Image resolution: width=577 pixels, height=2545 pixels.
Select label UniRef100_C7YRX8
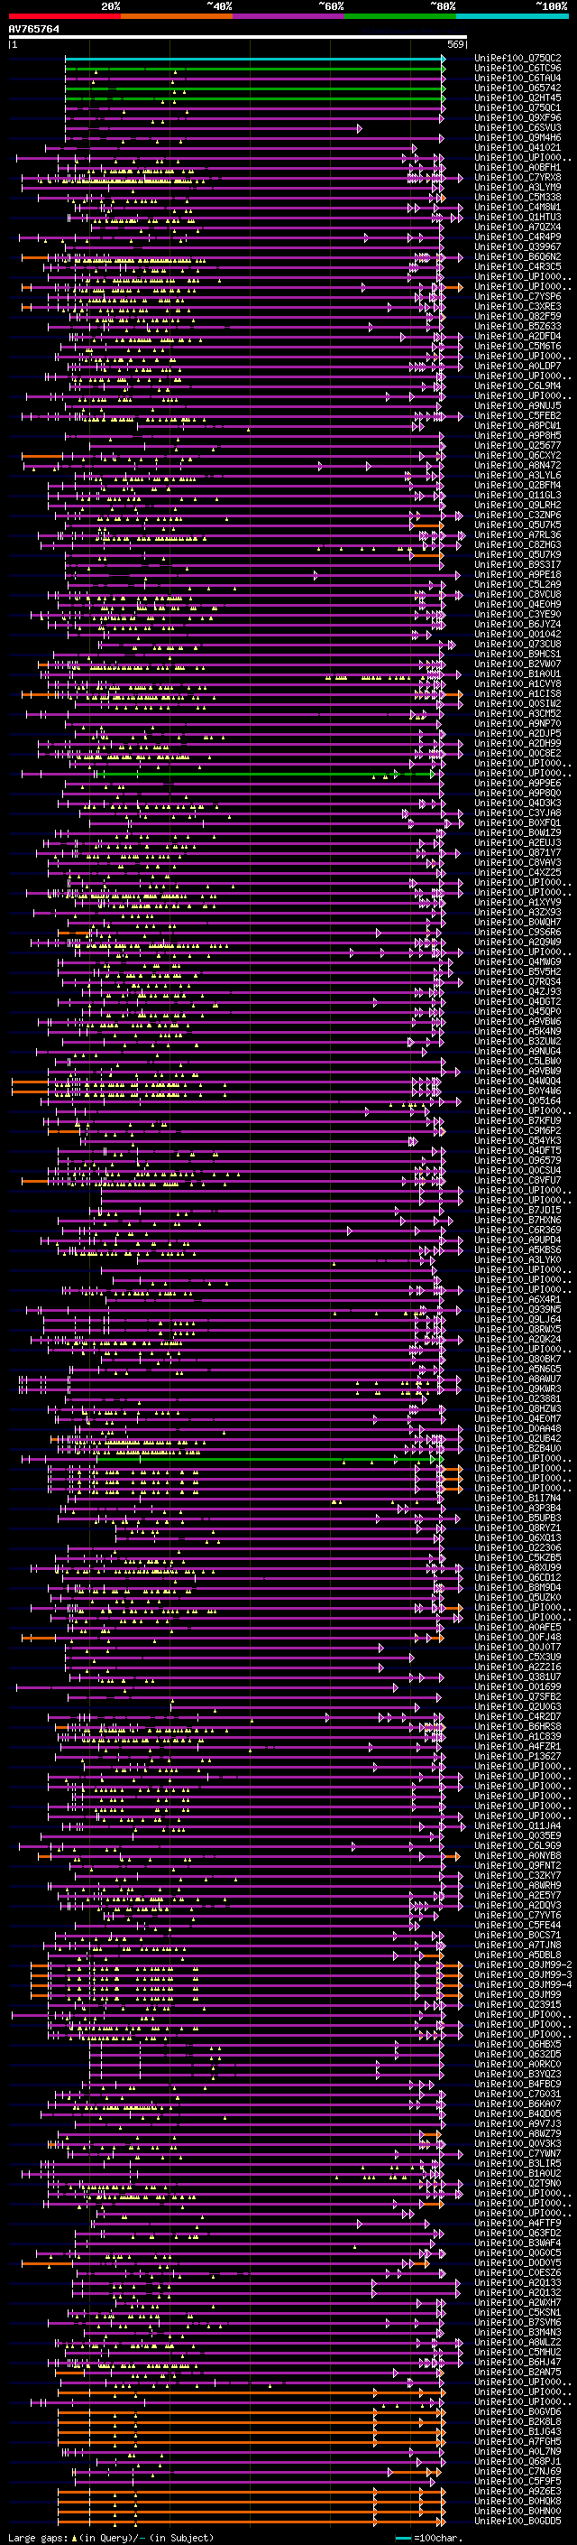517,178
